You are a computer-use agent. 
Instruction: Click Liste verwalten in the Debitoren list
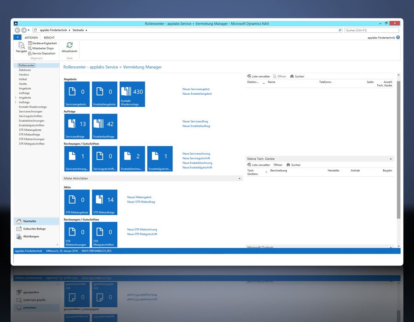coord(259,76)
